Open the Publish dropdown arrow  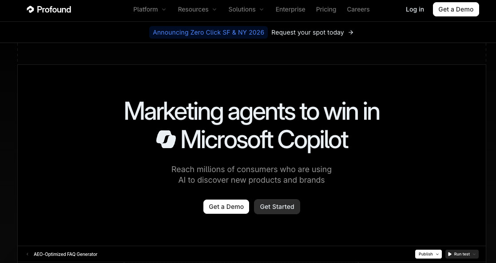coord(437,254)
